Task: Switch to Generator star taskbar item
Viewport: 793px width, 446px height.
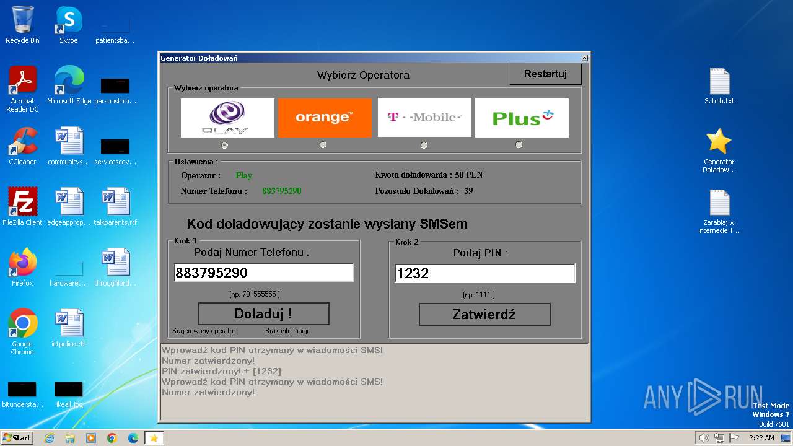Action: click(154, 438)
